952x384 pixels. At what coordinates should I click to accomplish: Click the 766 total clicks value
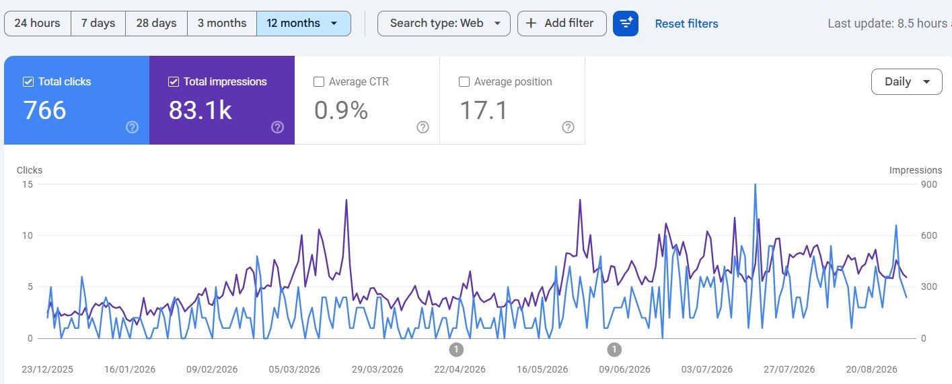[45, 110]
